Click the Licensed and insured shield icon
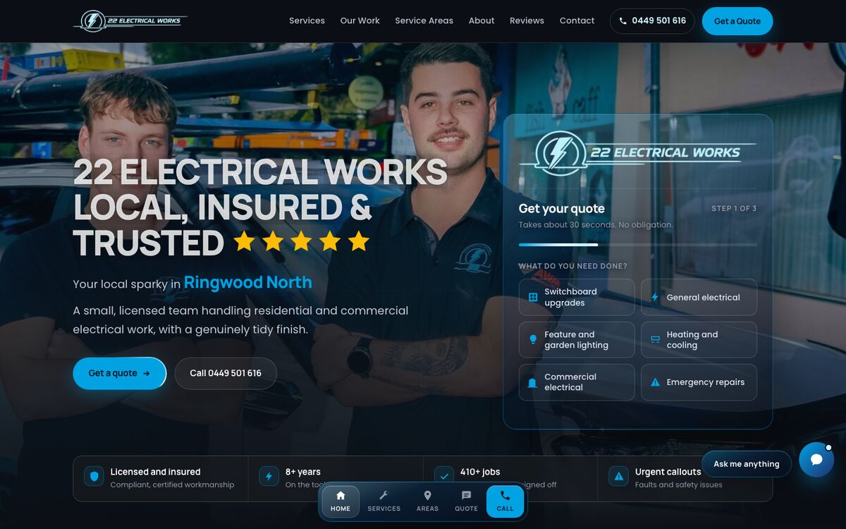This screenshot has height=529, width=846. click(x=94, y=476)
